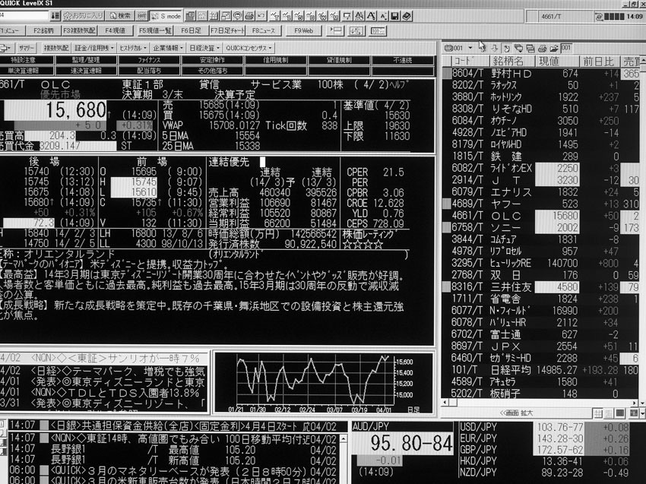Image resolution: width=646 pixels, height=484 pixels.
Task: Click the keyboard-like icon before S mode
Action: pyautogui.click(x=141, y=16)
